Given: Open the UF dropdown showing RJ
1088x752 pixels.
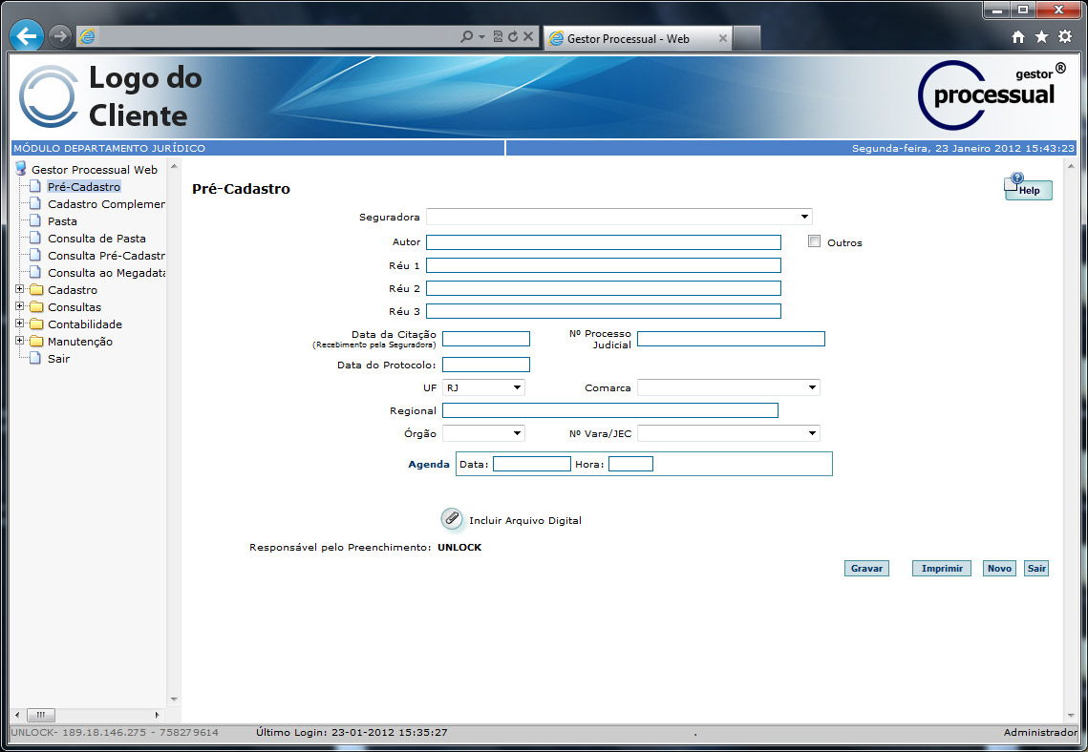Looking at the screenshot, I should coord(483,387).
